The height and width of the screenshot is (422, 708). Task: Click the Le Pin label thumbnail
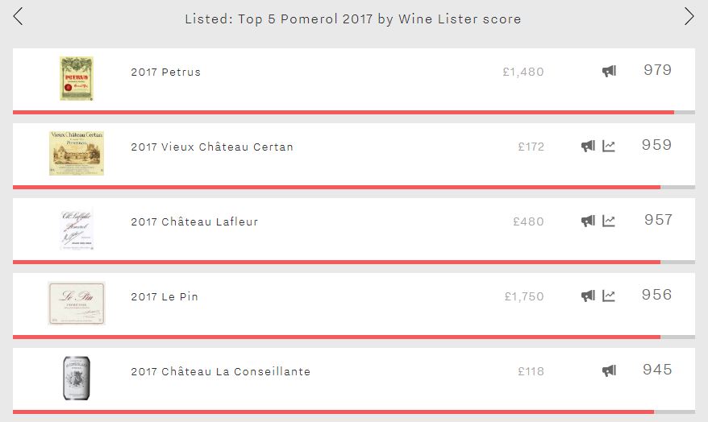click(77, 303)
